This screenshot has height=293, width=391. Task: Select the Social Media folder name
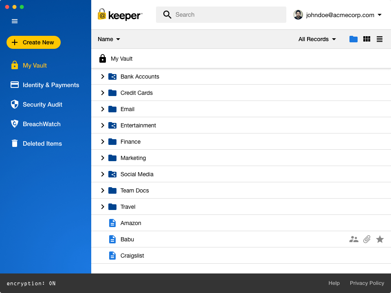(x=137, y=174)
